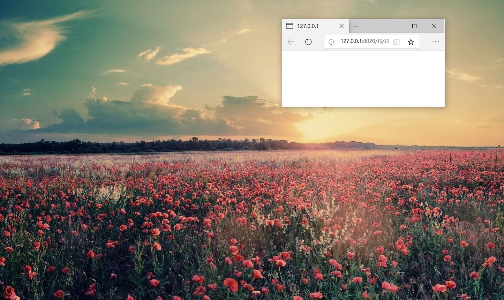Maximize the Edge browser window

point(414,26)
